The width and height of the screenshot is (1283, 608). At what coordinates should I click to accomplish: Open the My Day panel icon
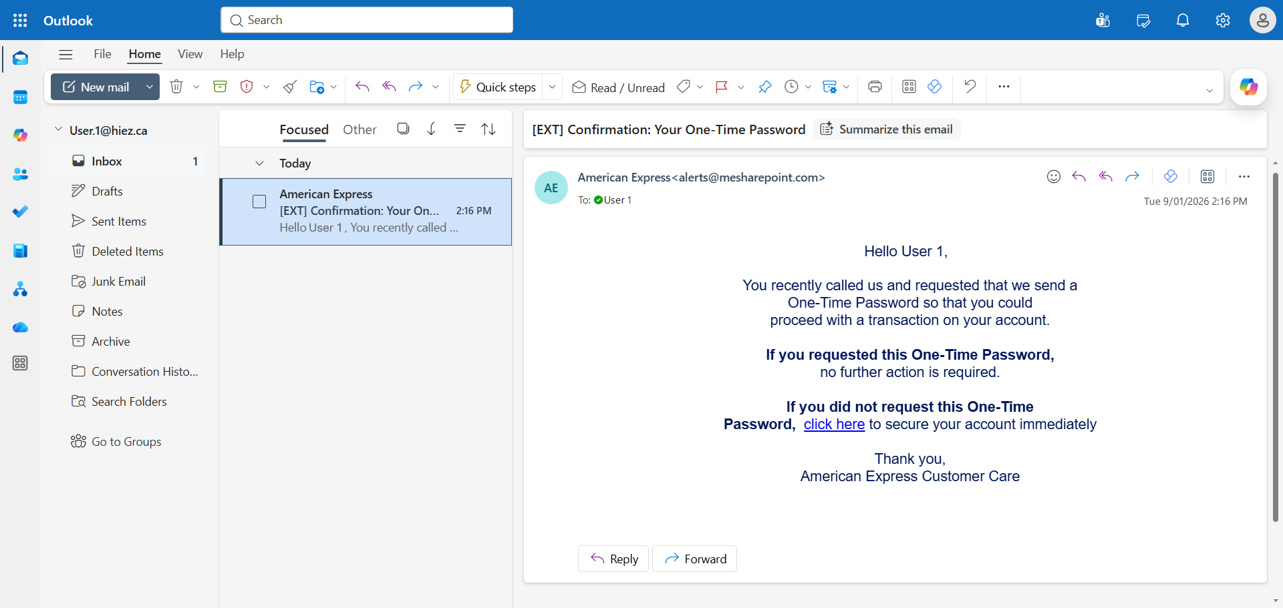pos(1143,20)
